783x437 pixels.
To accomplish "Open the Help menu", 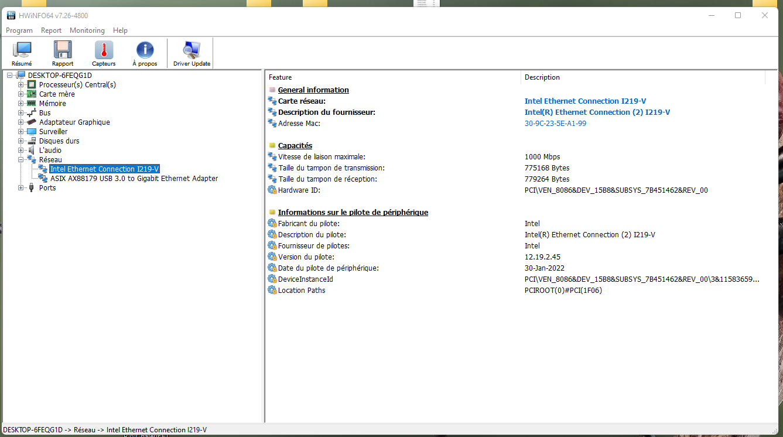I will pos(120,30).
